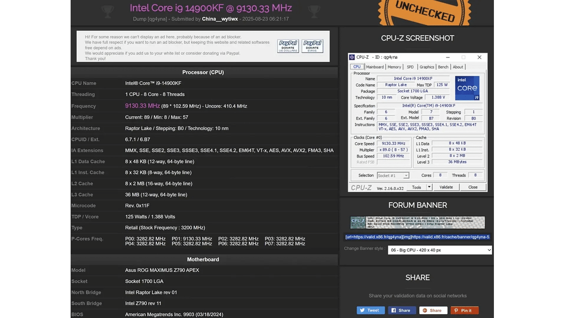This screenshot has width=565, height=318.
Task: Click the left trophy icon beside title
Action: [108, 11]
